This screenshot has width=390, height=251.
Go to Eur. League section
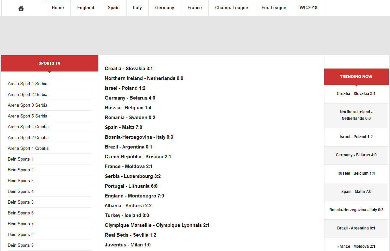(274, 8)
